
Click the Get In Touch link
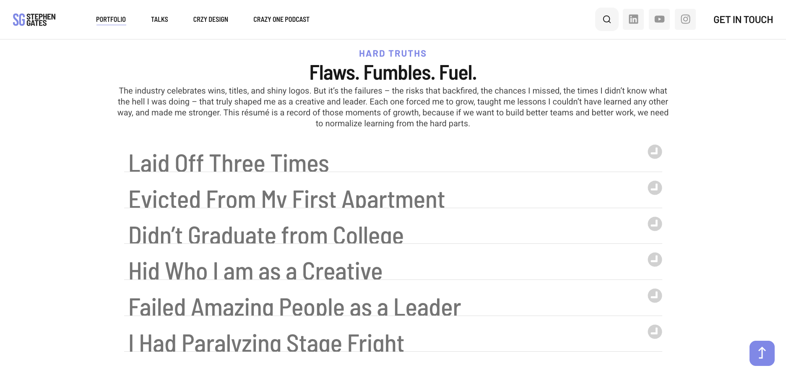coord(743,20)
